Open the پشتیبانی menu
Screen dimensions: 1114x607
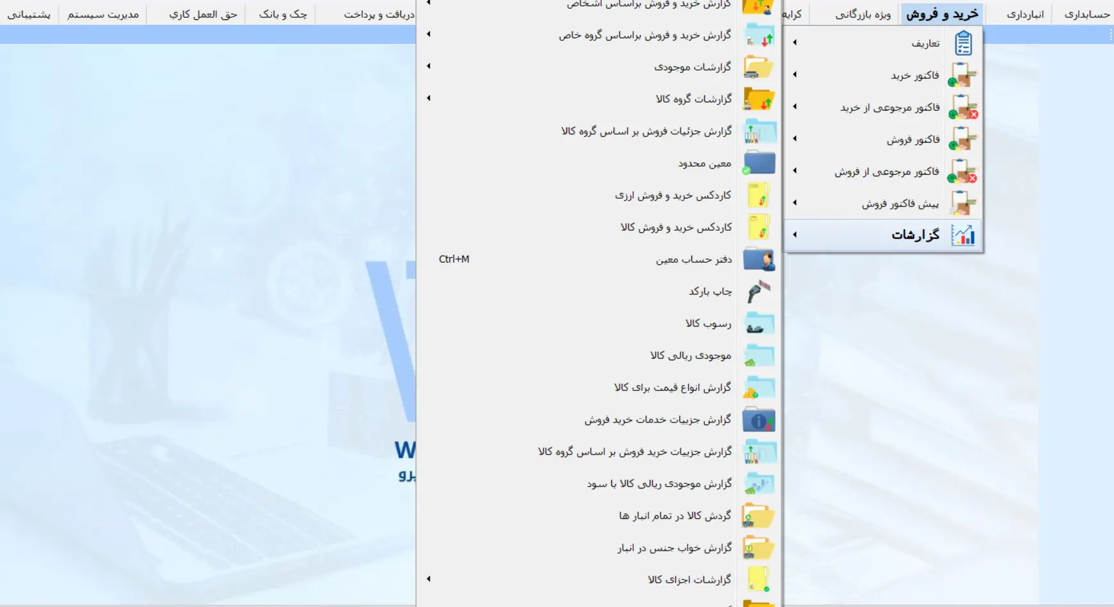[x=28, y=14]
